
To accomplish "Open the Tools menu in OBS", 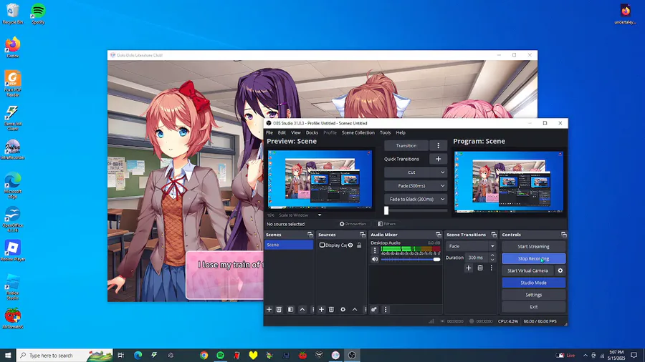I will click(x=385, y=132).
